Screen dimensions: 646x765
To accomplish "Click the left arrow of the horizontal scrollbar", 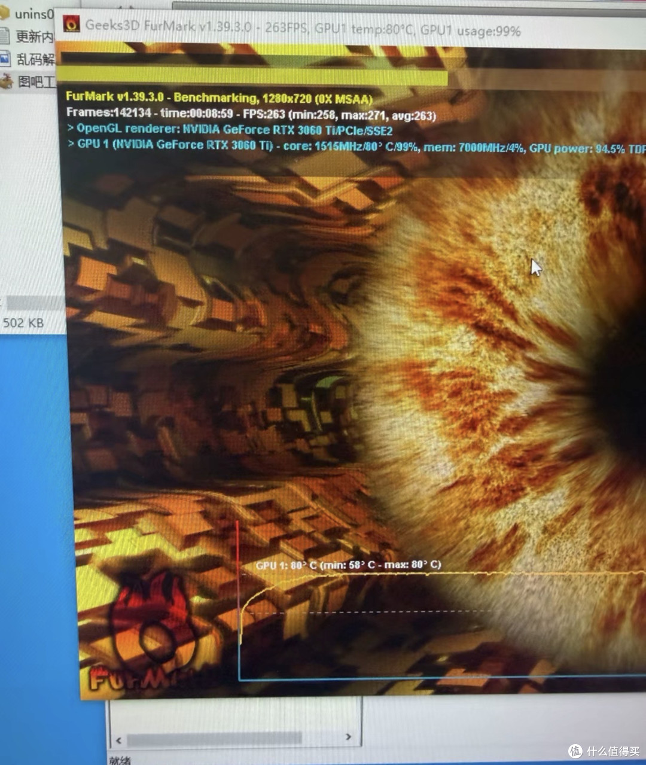I will [x=118, y=740].
